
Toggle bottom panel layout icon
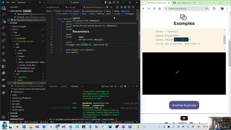[x=110, y=3]
